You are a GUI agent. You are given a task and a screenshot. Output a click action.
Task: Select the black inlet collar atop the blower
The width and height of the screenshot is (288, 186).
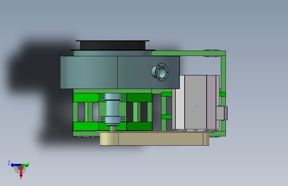(113, 45)
